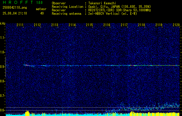
Task: Click the 2el-HB9CV antenna description
Action: pos(112,14)
